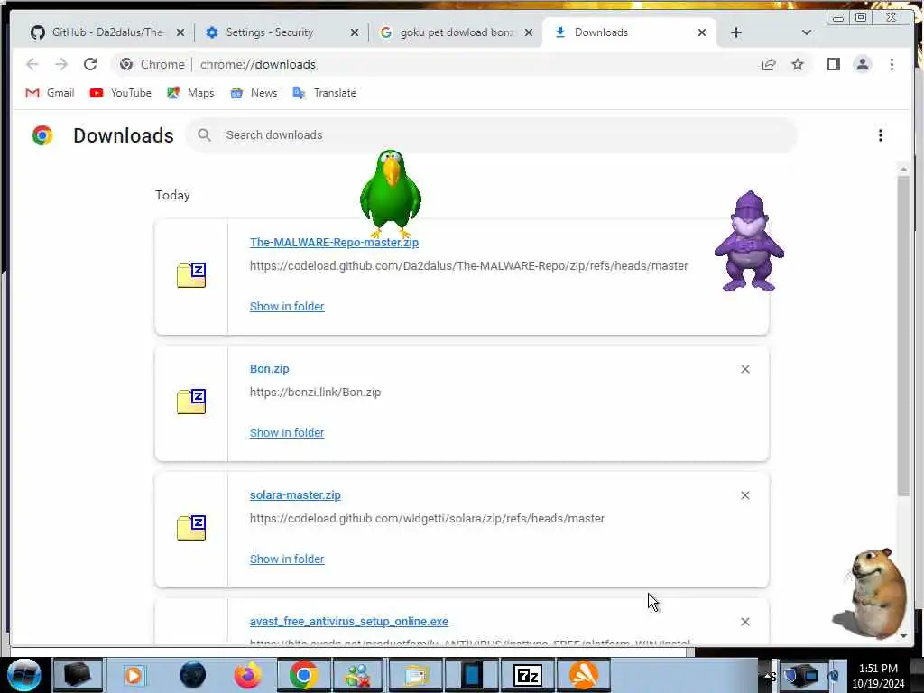Expand the tab search chevron
The width and height of the screenshot is (924, 693).
pyautogui.click(x=806, y=33)
